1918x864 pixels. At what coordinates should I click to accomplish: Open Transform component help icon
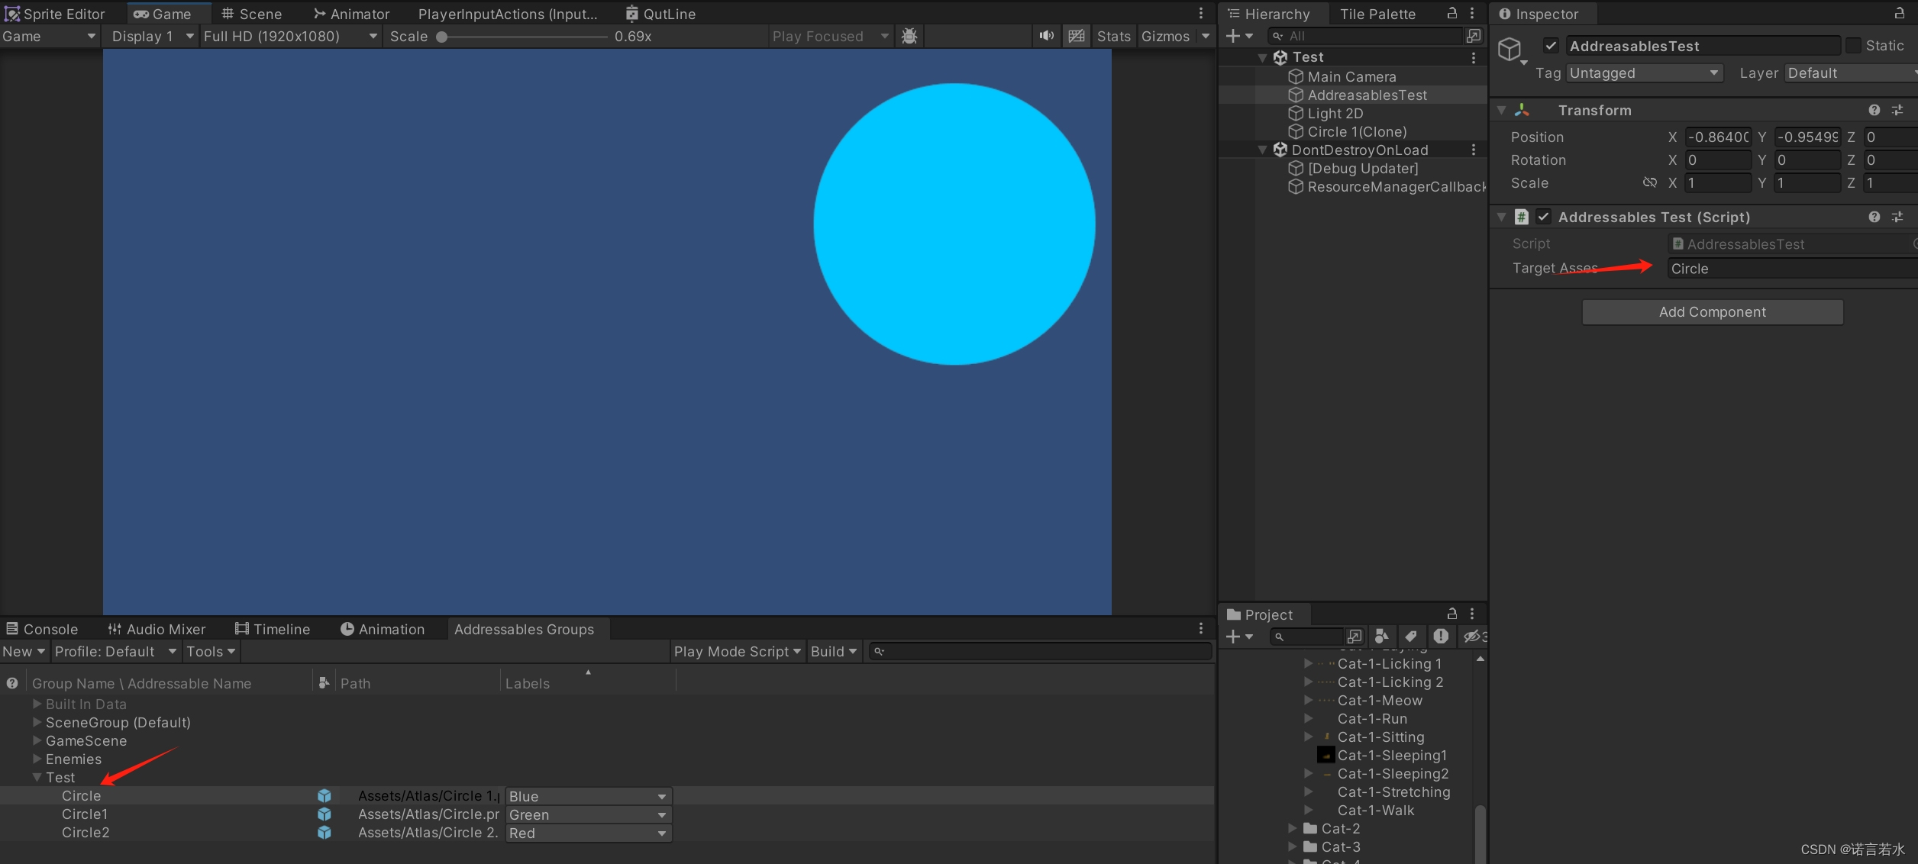click(x=1874, y=111)
